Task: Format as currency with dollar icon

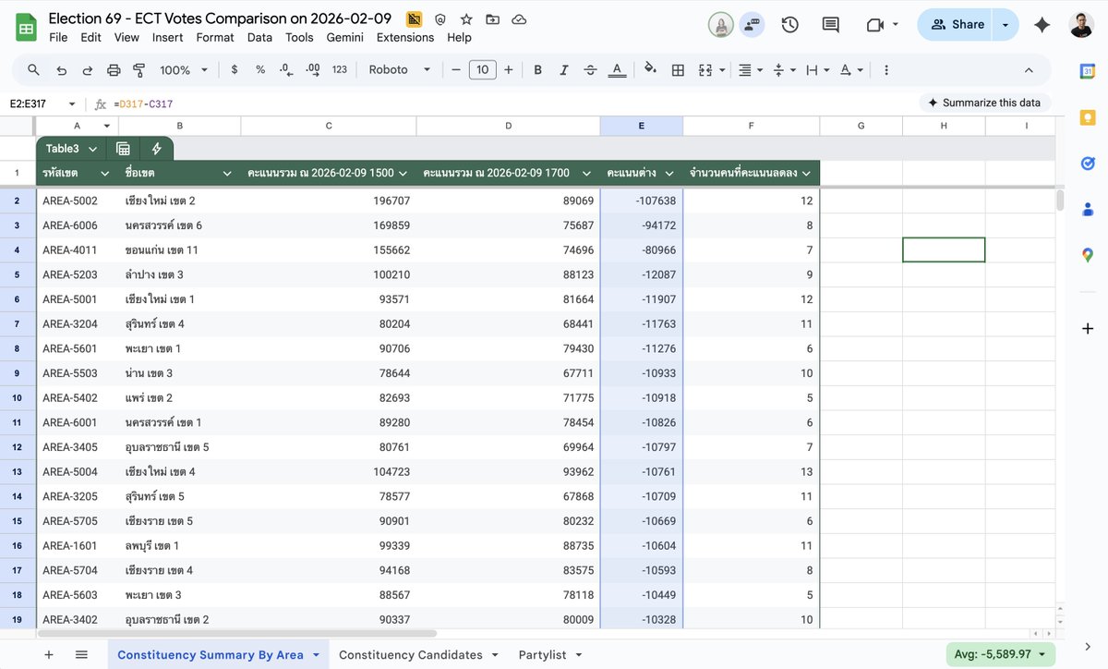Action: [x=235, y=69]
